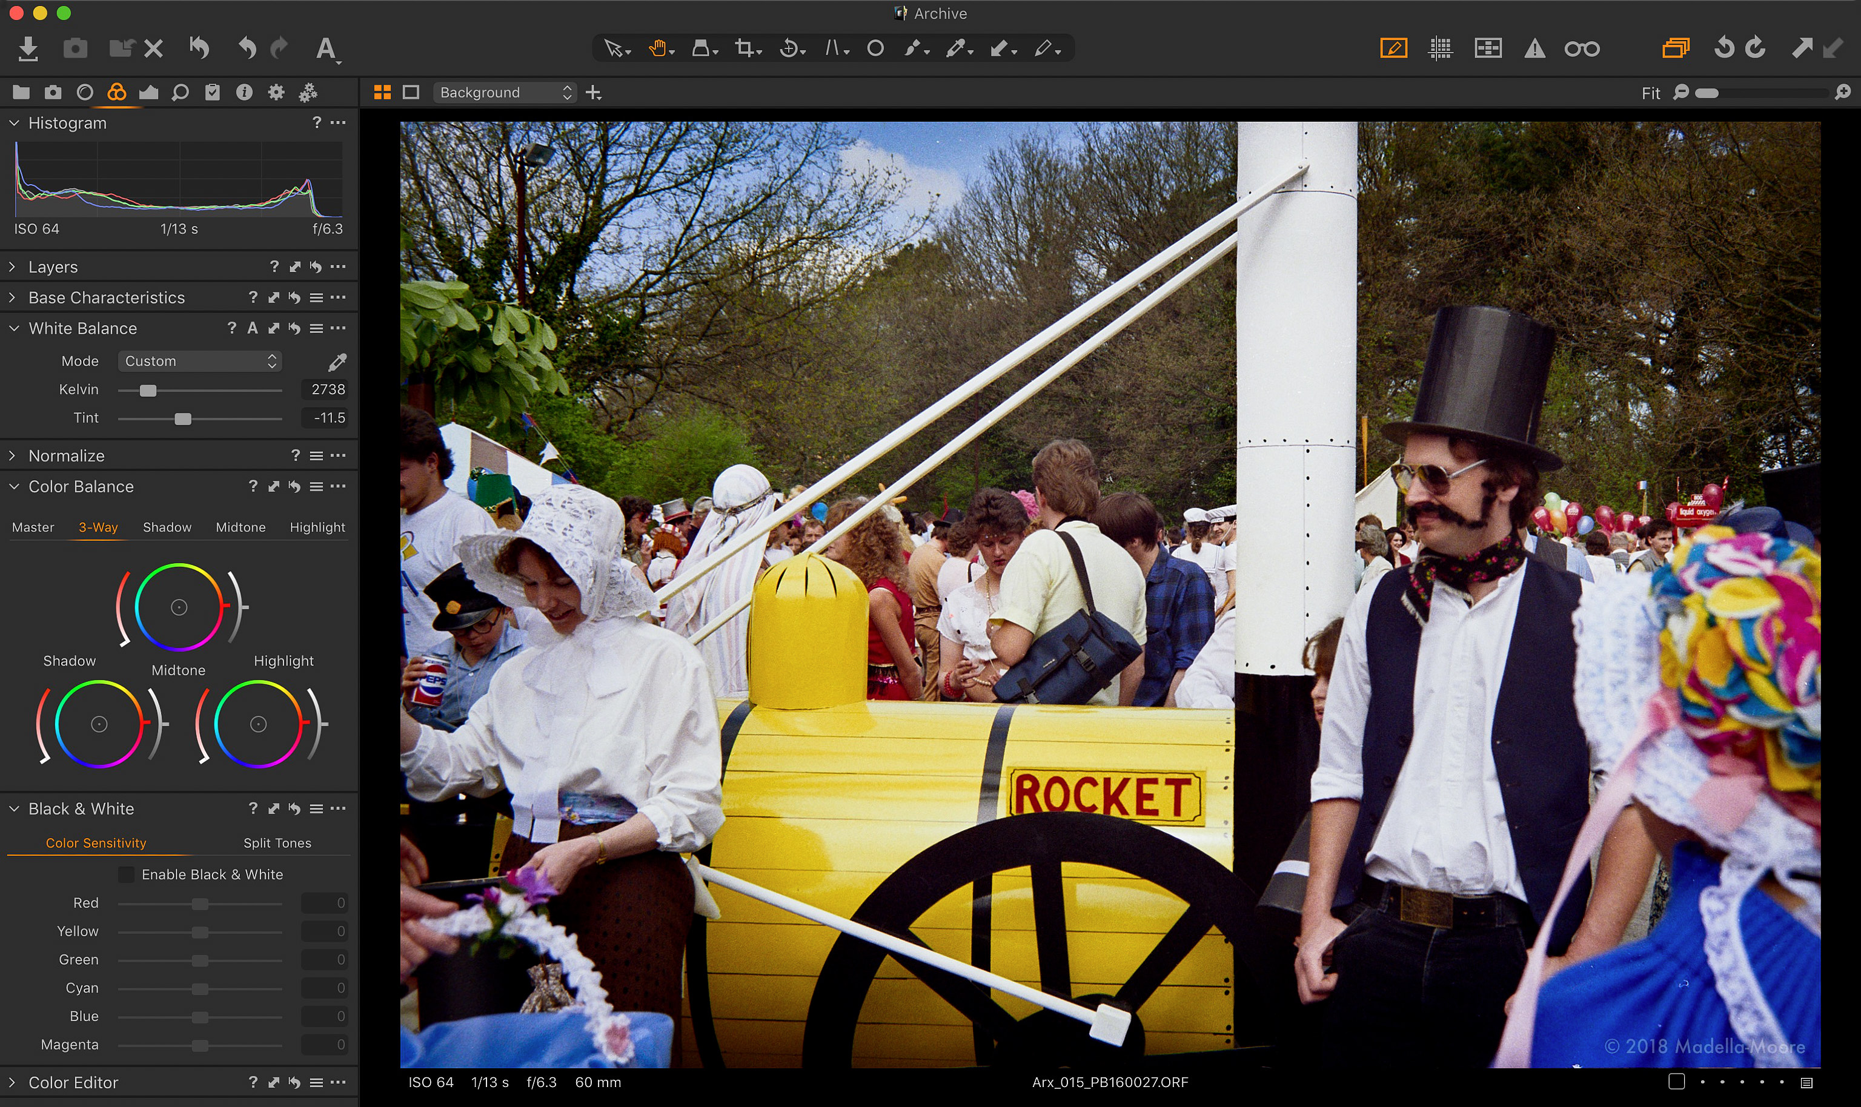Screen dimensions: 1861x1107
Task: Select the Pan hand tool
Action: coord(657,49)
